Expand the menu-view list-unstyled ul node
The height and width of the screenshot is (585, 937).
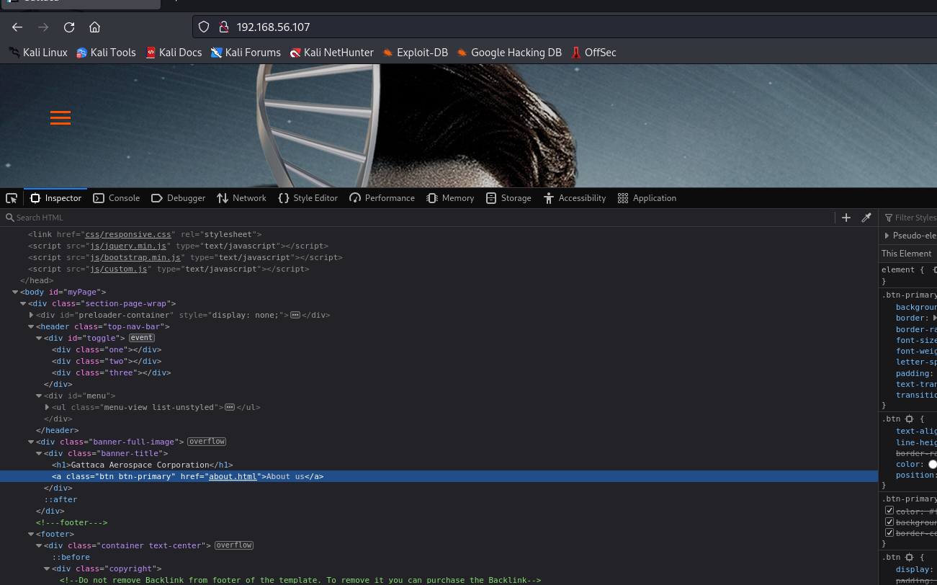(x=47, y=407)
